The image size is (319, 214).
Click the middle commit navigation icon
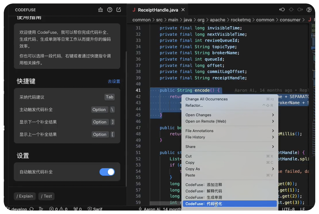click(291, 10)
